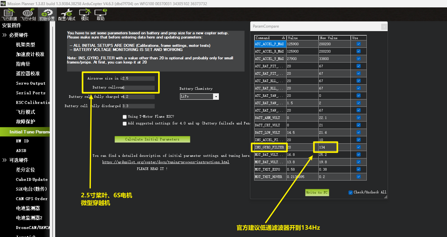Close the ParamCompare dialog
This screenshot has width=447, height=237.
coord(383,27)
